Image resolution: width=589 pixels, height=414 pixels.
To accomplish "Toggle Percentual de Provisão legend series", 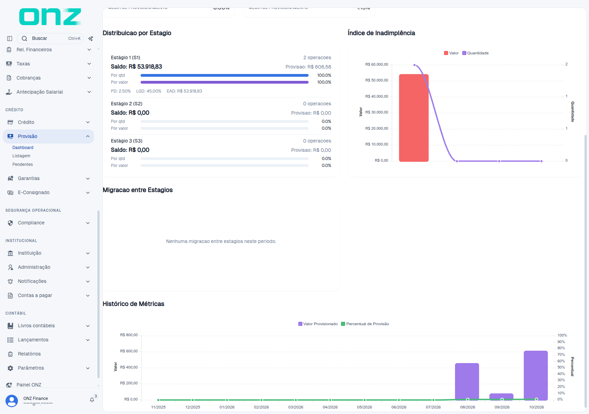I will (365, 324).
